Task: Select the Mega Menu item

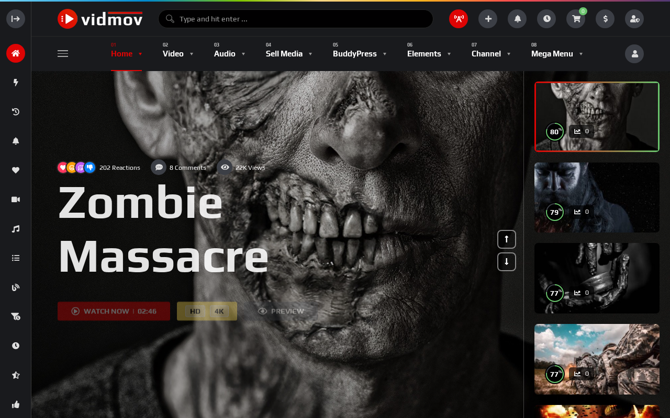Action: (x=552, y=54)
